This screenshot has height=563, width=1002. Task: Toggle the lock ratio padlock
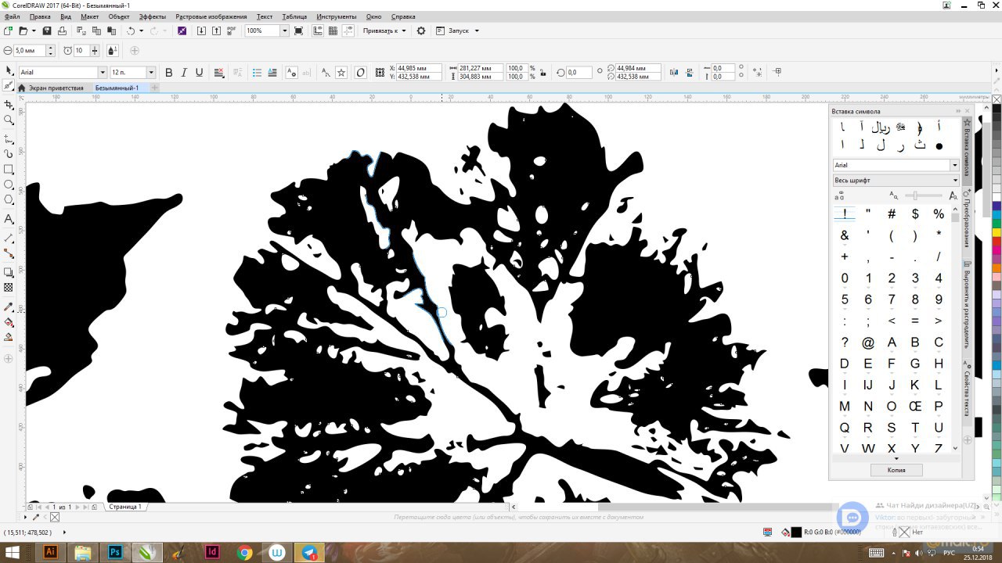[x=542, y=72]
